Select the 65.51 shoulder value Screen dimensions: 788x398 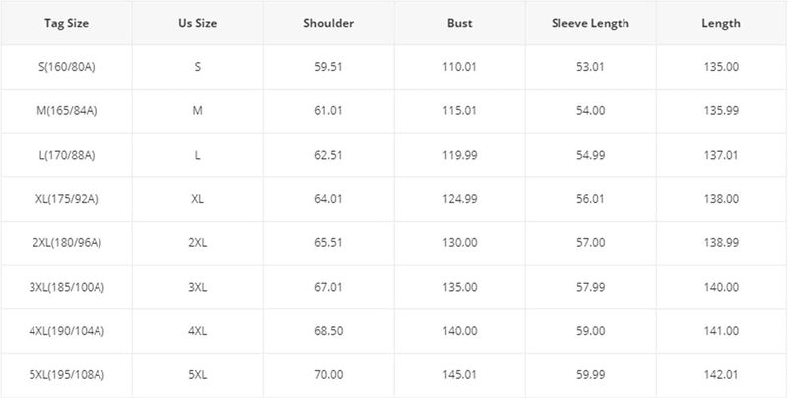pyautogui.click(x=328, y=242)
